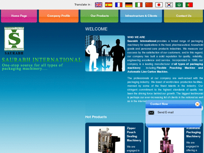
Task: Click the Contact Now popup title
Action: coord(159,104)
